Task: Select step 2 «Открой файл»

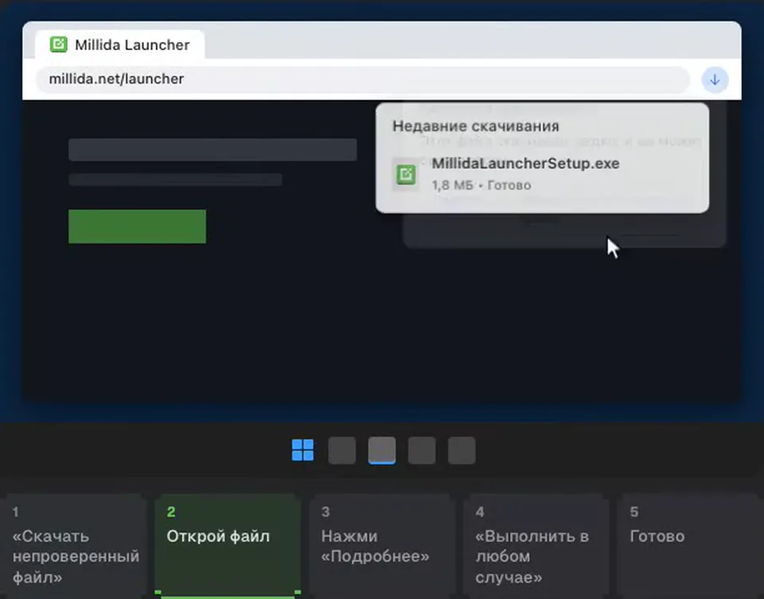Action: [x=228, y=546]
